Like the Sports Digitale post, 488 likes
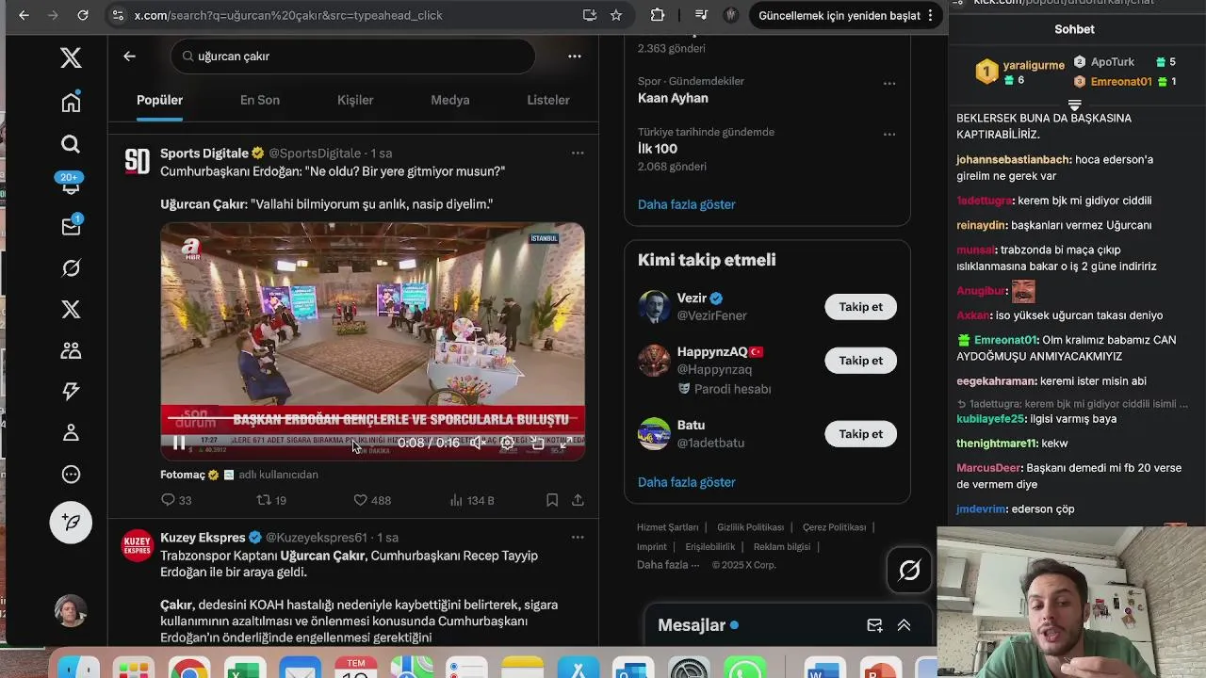Screen dimensions: 1206x678 tap(371, 500)
